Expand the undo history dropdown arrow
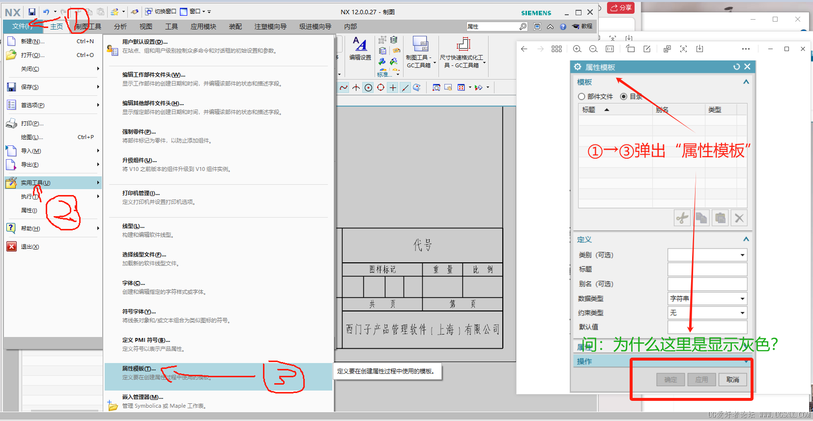The image size is (813, 421). point(55,12)
